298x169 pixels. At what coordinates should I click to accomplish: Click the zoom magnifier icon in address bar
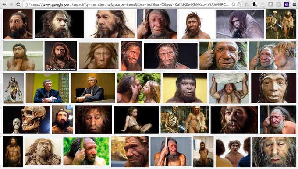tap(234, 4)
